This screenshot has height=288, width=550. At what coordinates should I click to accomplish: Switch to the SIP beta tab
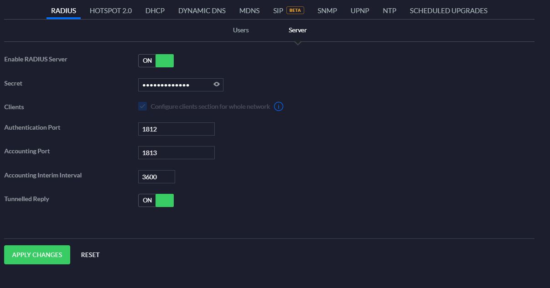[x=289, y=10]
